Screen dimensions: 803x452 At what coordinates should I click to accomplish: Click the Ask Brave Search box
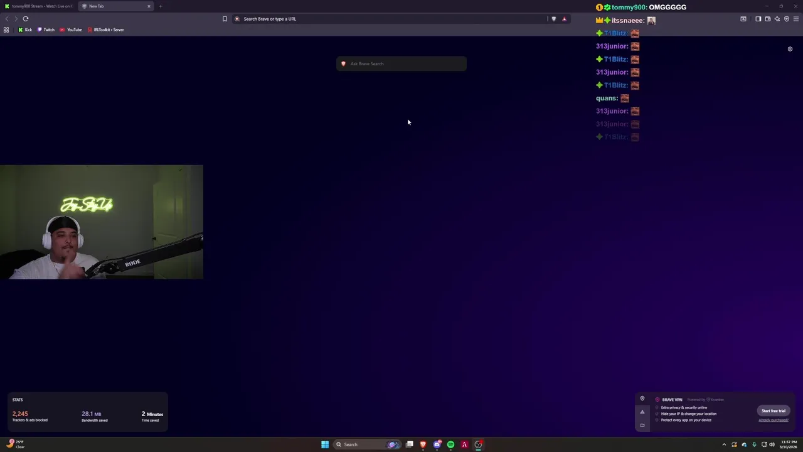pyautogui.click(x=401, y=63)
